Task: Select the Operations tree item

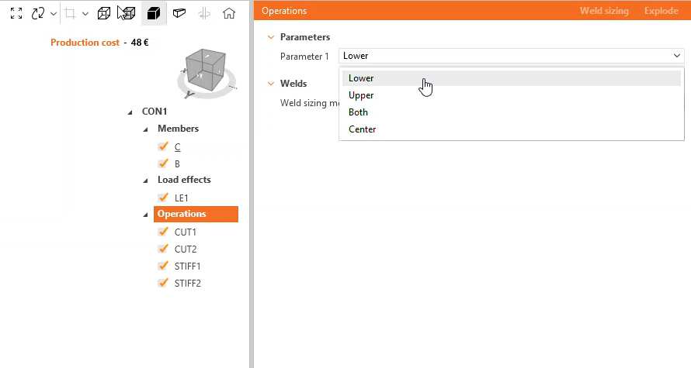Action: (x=182, y=214)
